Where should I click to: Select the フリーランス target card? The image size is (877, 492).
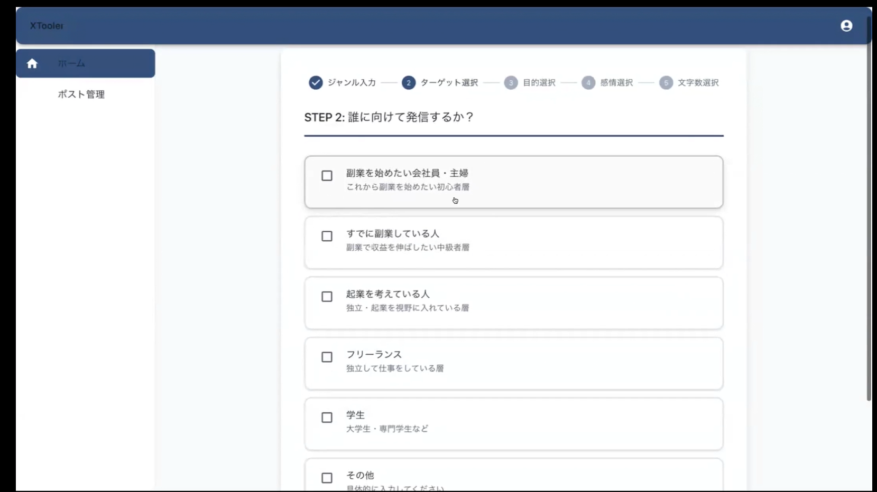click(513, 363)
